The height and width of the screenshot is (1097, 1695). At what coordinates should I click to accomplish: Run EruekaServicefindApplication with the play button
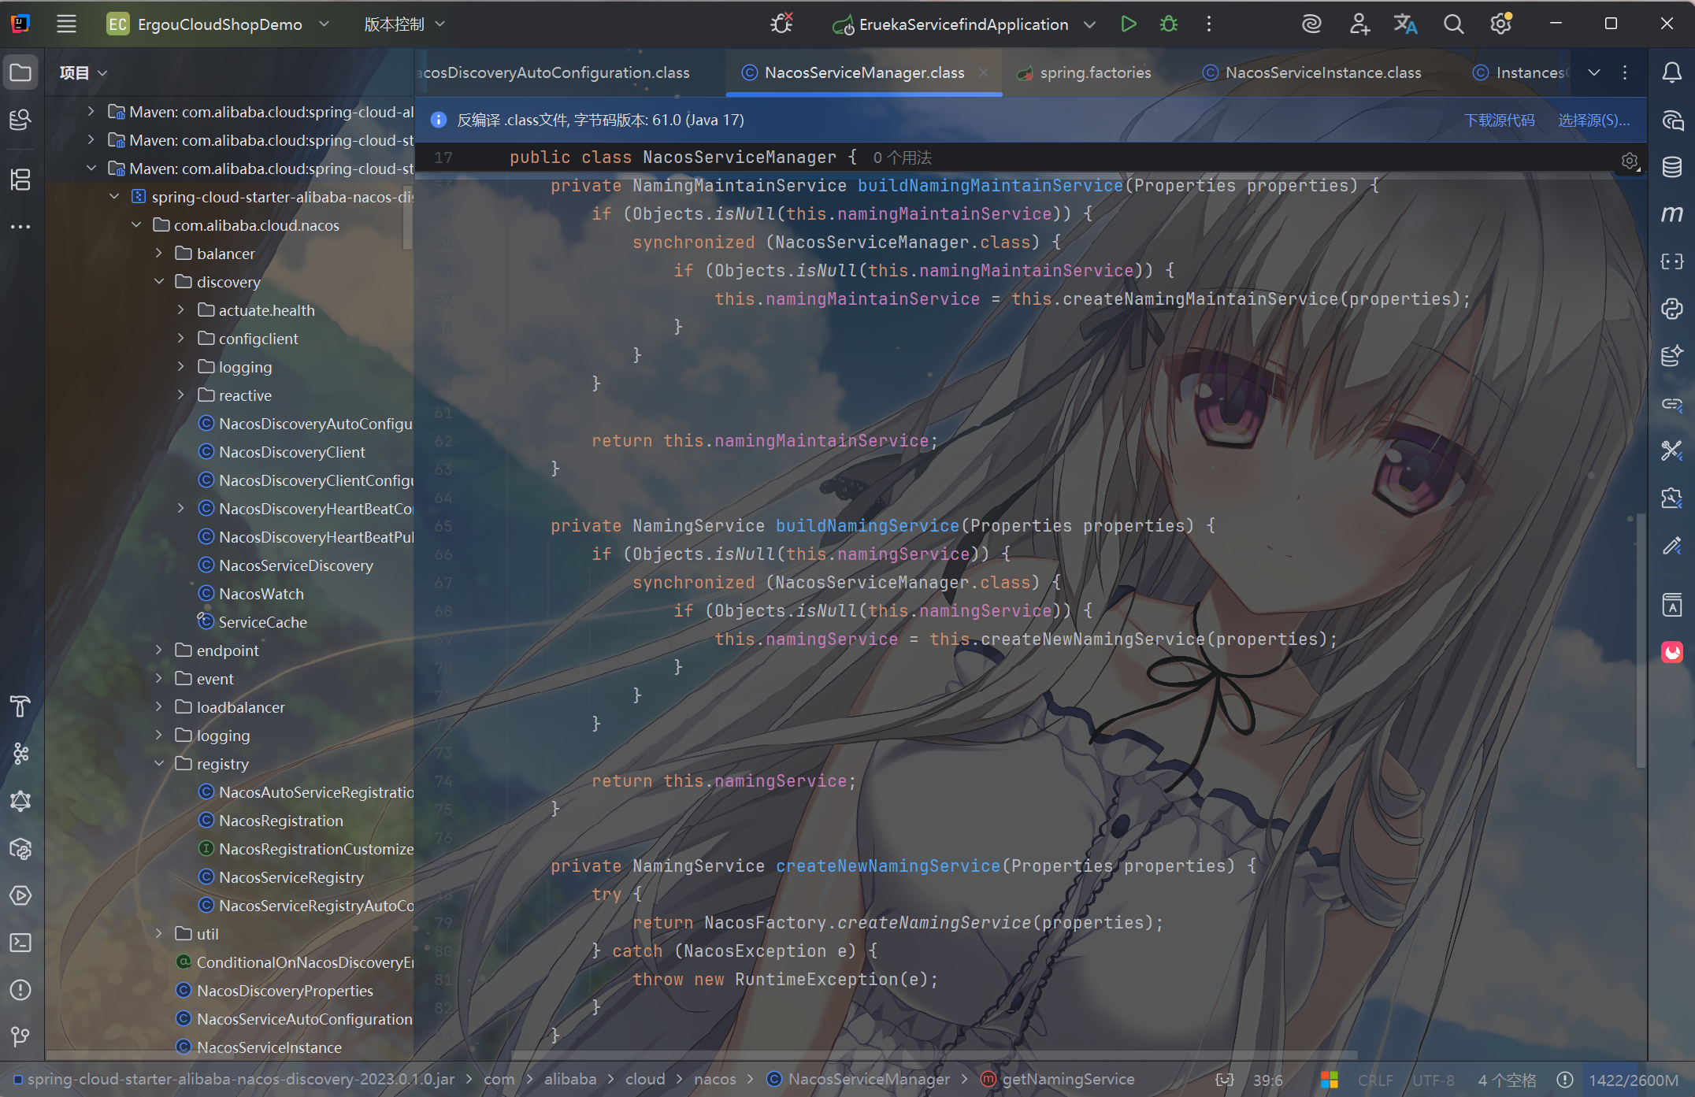coord(1128,24)
